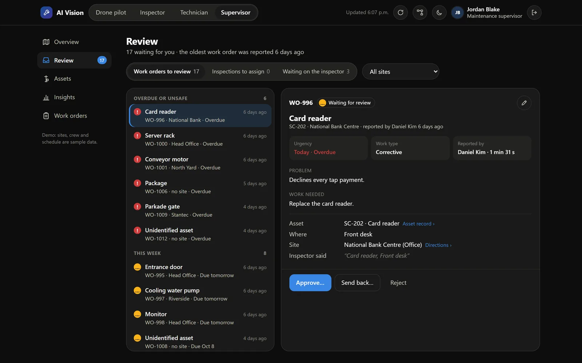582x363 pixels.
Task: Select Work orders to review tab
Action: (166, 72)
